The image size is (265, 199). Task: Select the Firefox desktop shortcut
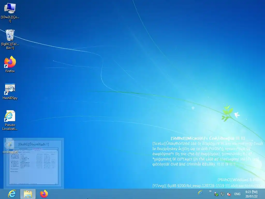point(10,64)
